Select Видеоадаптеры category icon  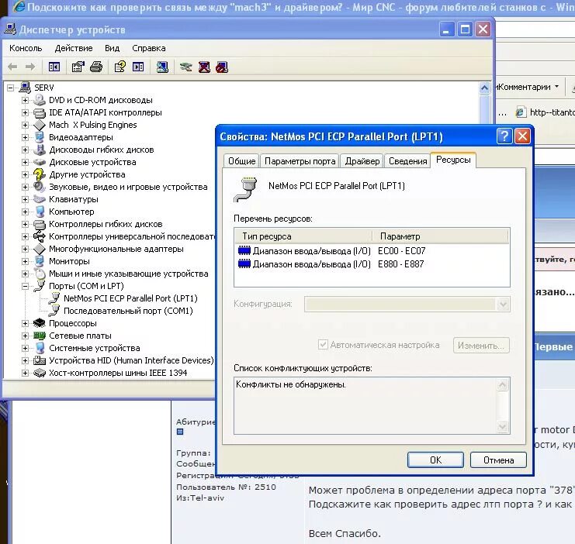click(40, 137)
